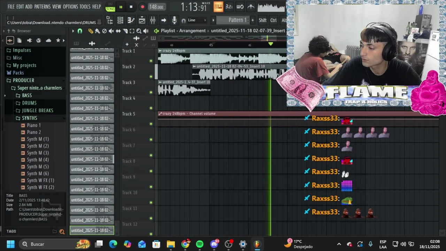Image resolution: width=446 pixels, height=251 pixels.
Task: Open Spotify from the taskbar
Action: [x=200, y=244]
